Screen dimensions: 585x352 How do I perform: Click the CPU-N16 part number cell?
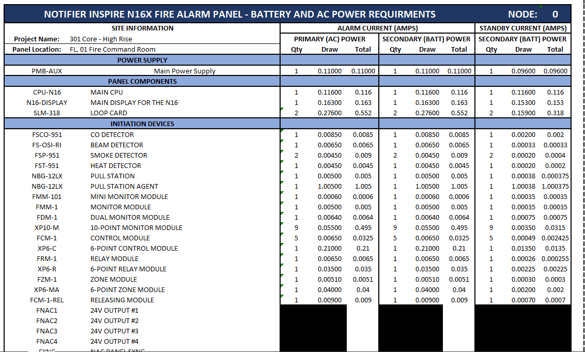coord(47,93)
